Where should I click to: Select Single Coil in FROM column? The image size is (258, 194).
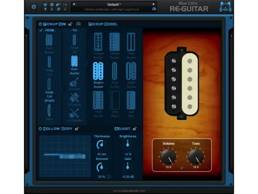click(x=49, y=66)
